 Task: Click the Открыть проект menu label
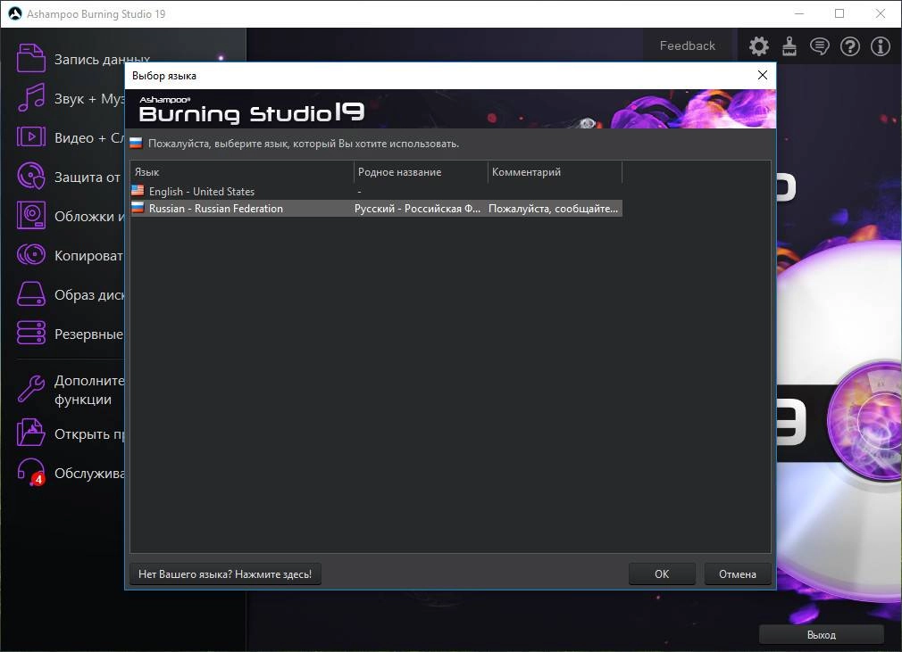coord(89,433)
